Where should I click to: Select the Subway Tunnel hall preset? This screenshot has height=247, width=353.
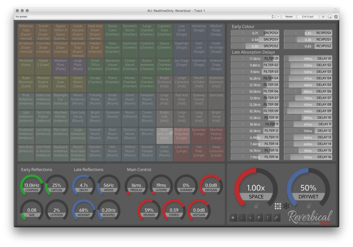[x=199, y=101]
